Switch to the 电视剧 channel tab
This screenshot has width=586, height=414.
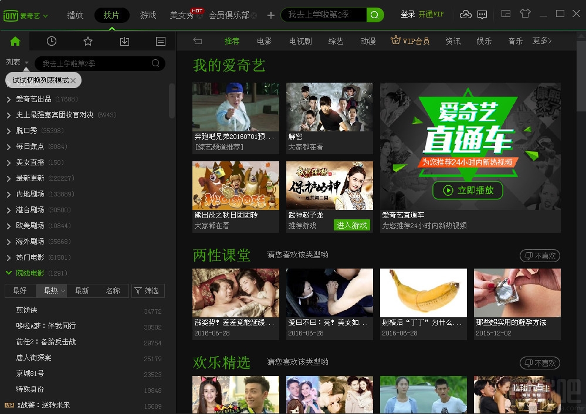coord(300,42)
